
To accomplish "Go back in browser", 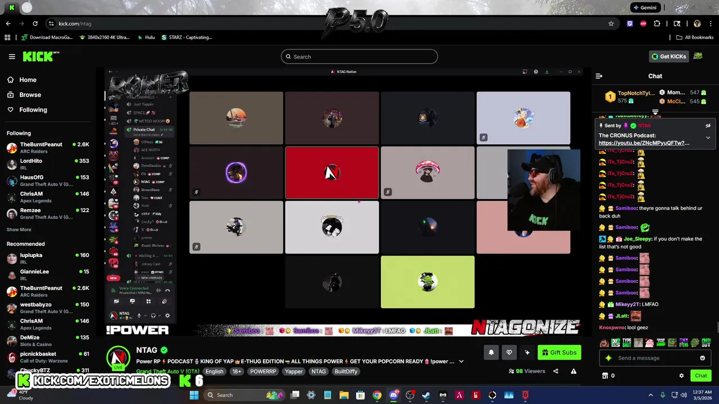I will pos(8,24).
